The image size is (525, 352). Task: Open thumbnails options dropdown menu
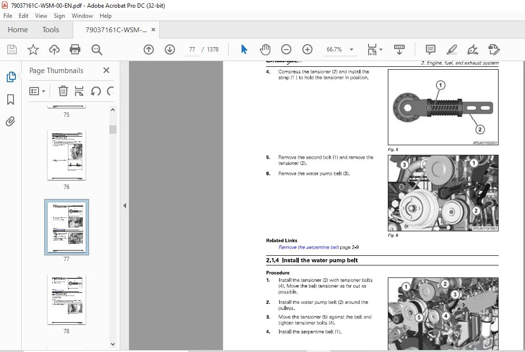[x=37, y=91]
